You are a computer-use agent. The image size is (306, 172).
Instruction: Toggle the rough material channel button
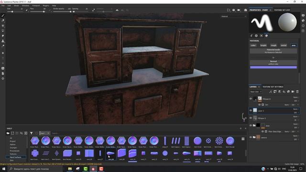[x=273, y=45]
